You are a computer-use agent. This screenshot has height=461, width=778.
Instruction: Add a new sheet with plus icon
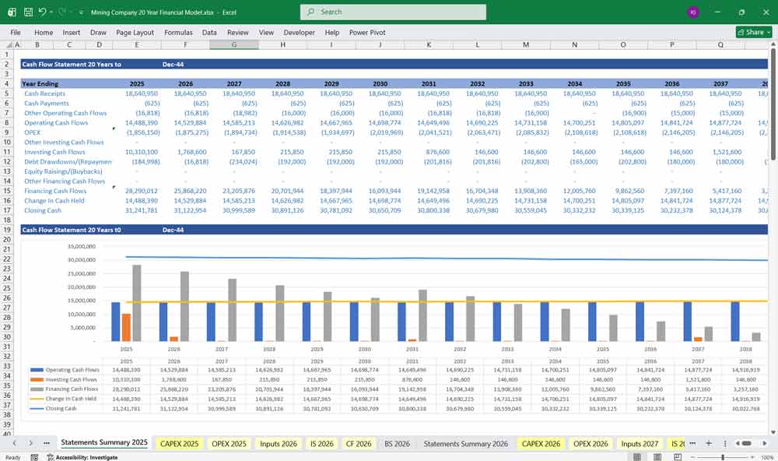pyautogui.click(x=709, y=443)
